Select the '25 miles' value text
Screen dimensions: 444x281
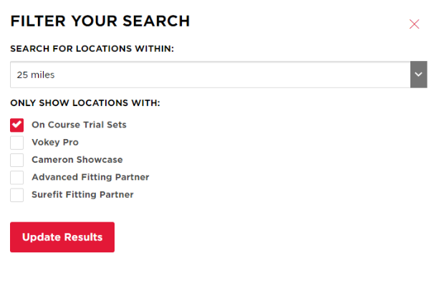[36, 75]
